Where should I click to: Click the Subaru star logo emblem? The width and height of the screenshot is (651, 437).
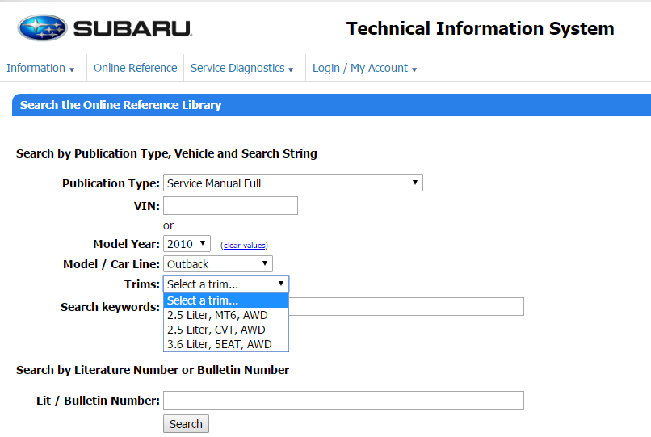(x=42, y=28)
